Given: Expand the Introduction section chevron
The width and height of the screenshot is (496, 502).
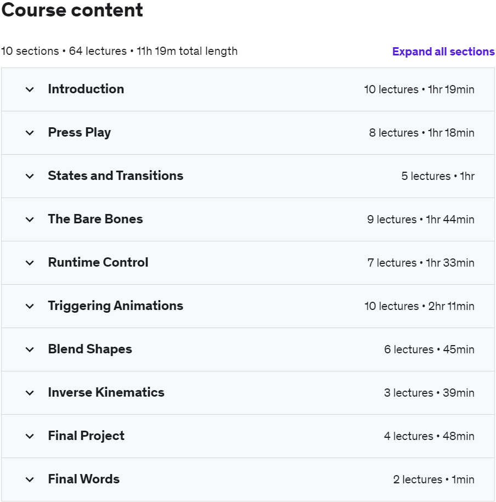Looking at the screenshot, I should point(30,89).
